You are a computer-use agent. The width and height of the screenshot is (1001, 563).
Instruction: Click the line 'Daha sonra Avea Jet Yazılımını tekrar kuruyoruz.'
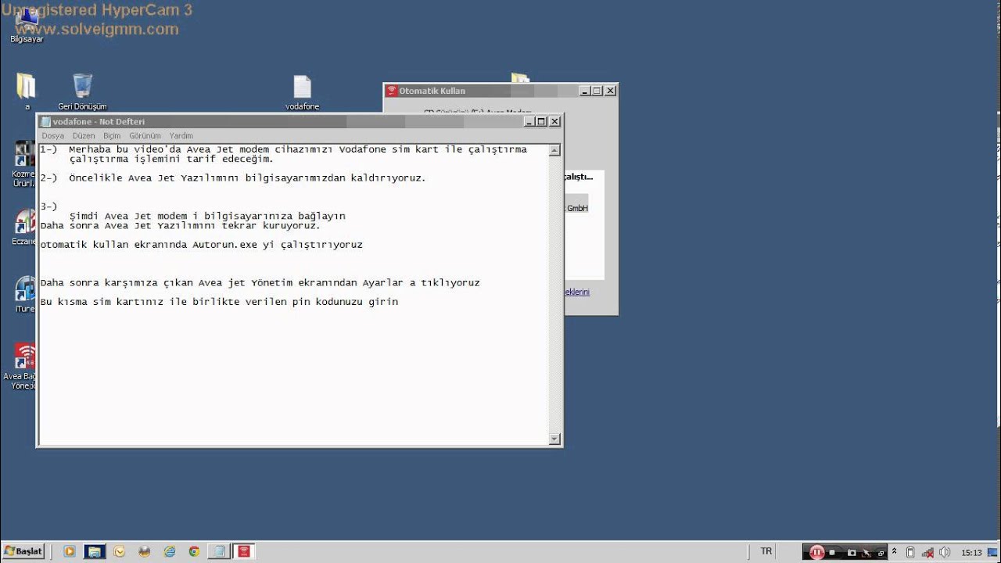pos(180,225)
